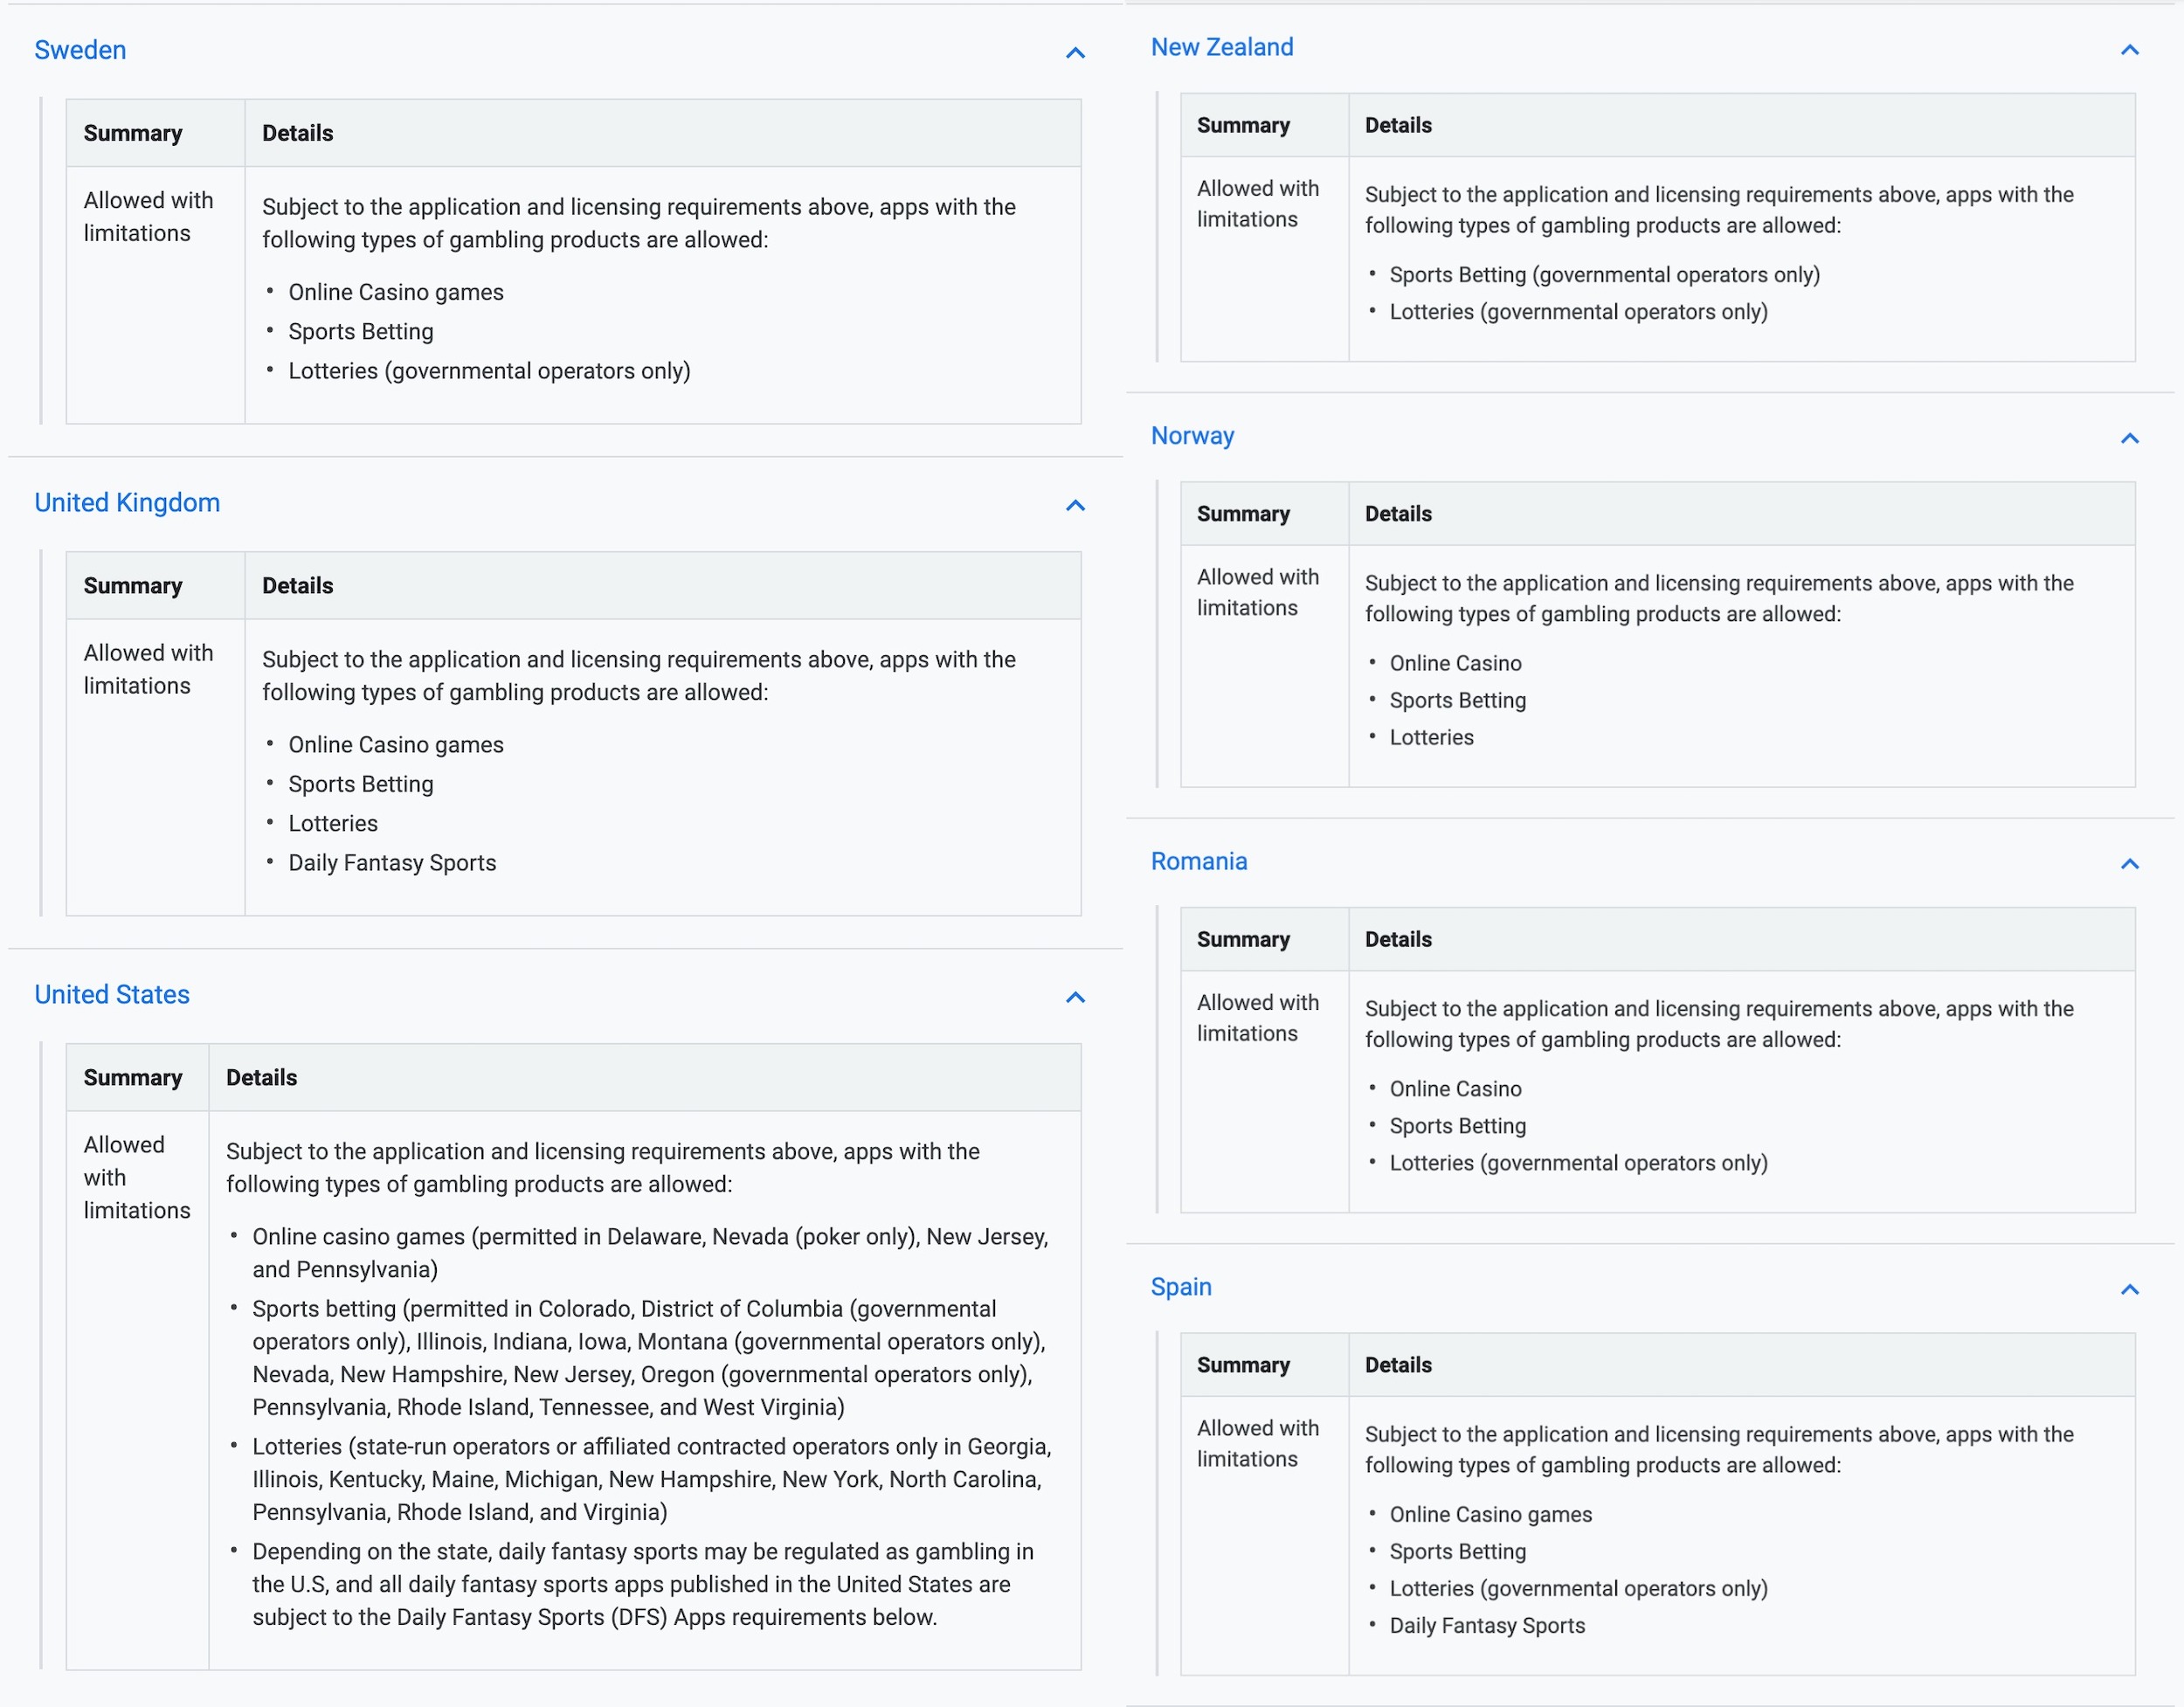Click Summary column header in Sweden table
The height and width of the screenshot is (1707, 2184).
(133, 133)
